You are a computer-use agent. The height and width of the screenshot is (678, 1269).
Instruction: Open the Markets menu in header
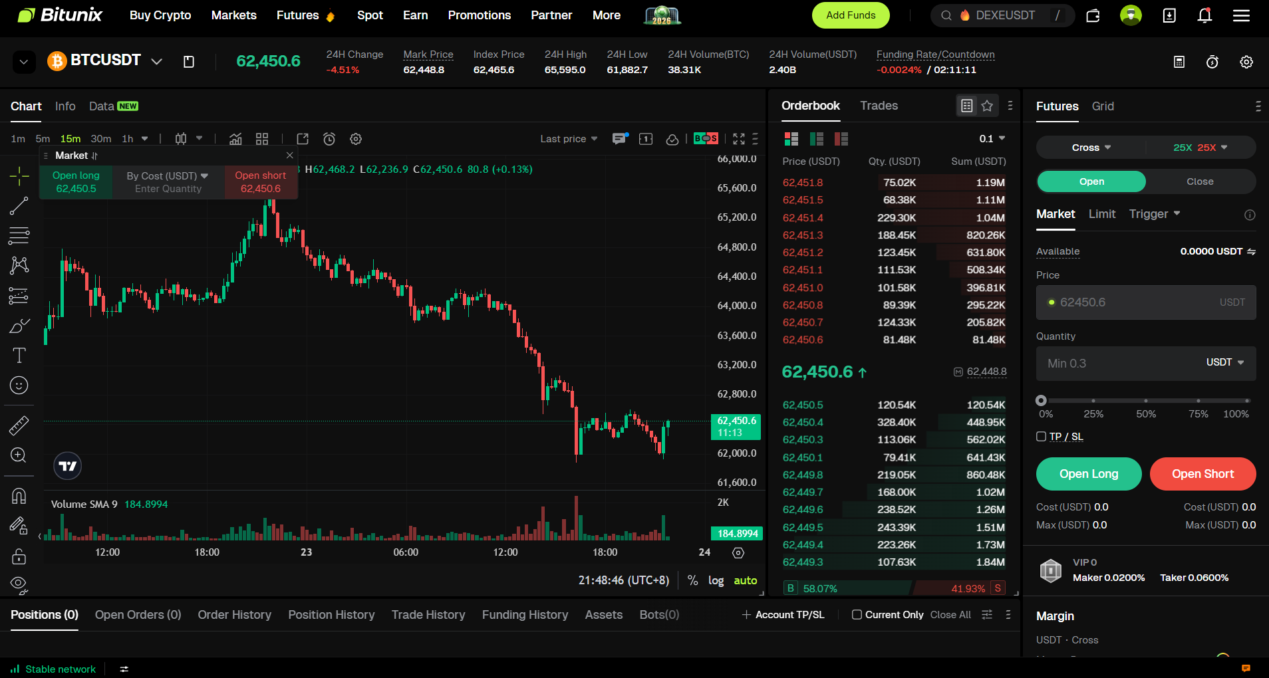[233, 15]
